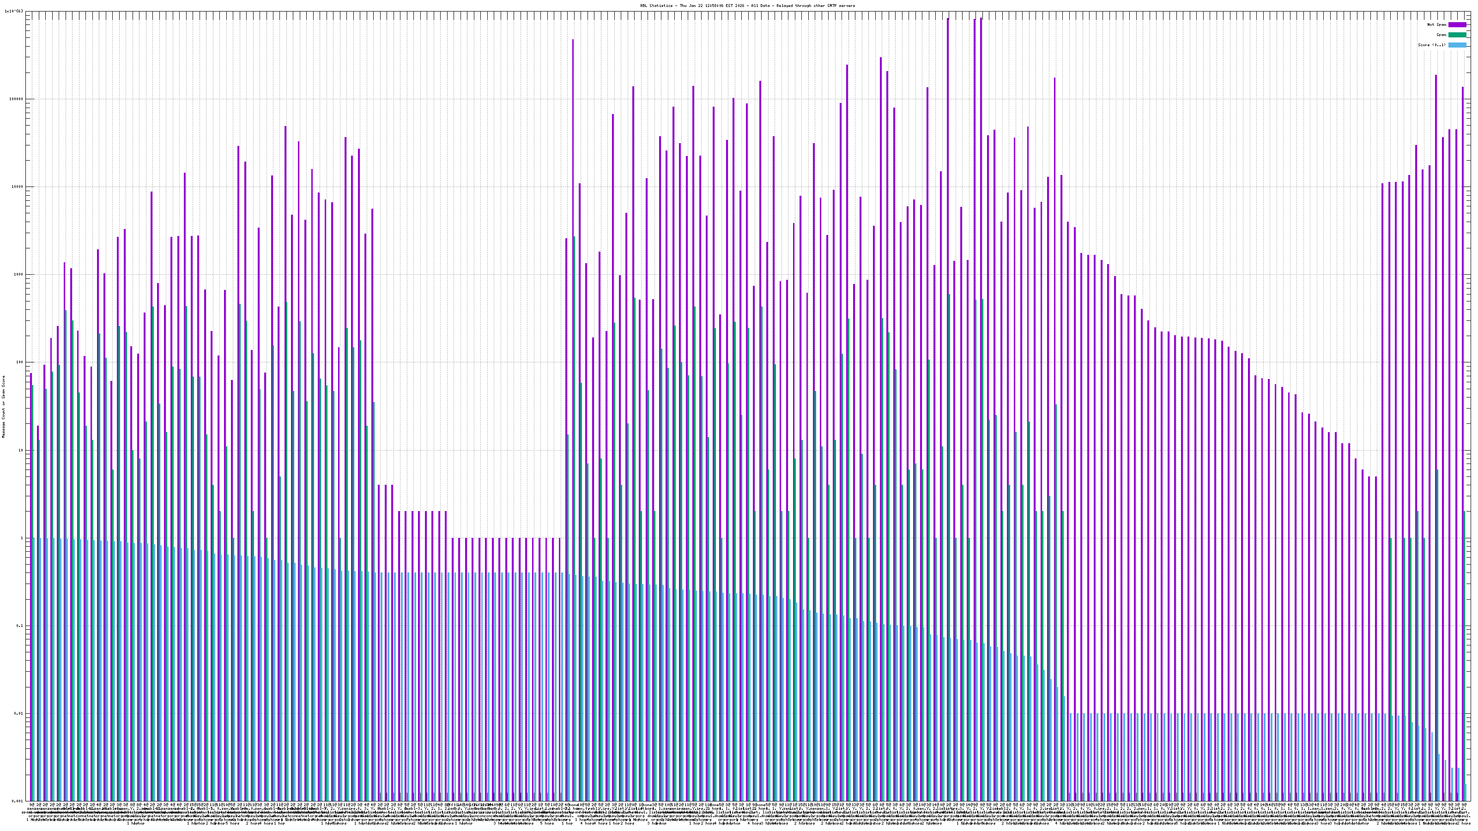Click the 0.1 y-axis tick label
The image size is (1478, 831).
click(20, 626)
